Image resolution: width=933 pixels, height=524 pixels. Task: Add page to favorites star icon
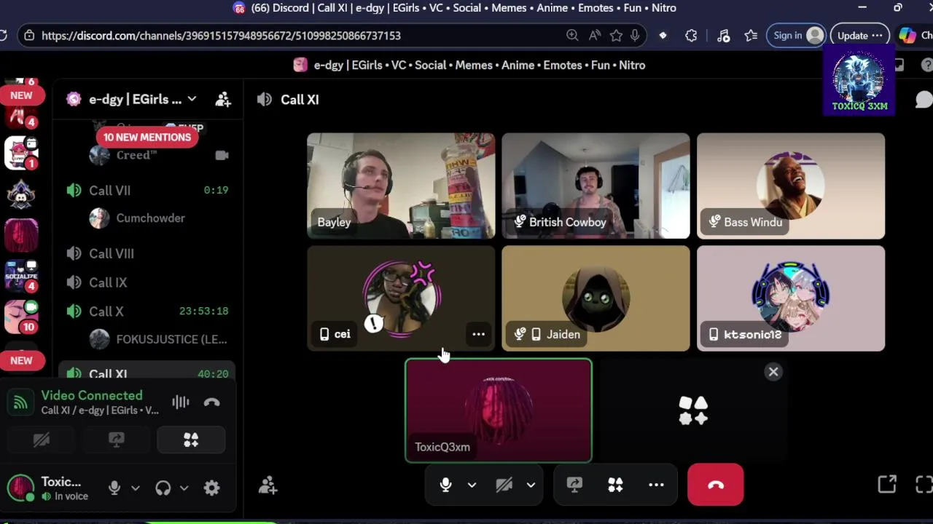point(616,36)
